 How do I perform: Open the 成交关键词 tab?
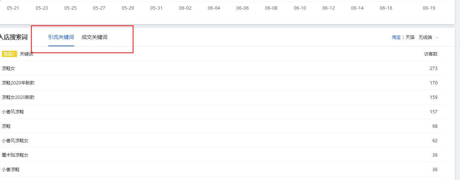point(94,37)
